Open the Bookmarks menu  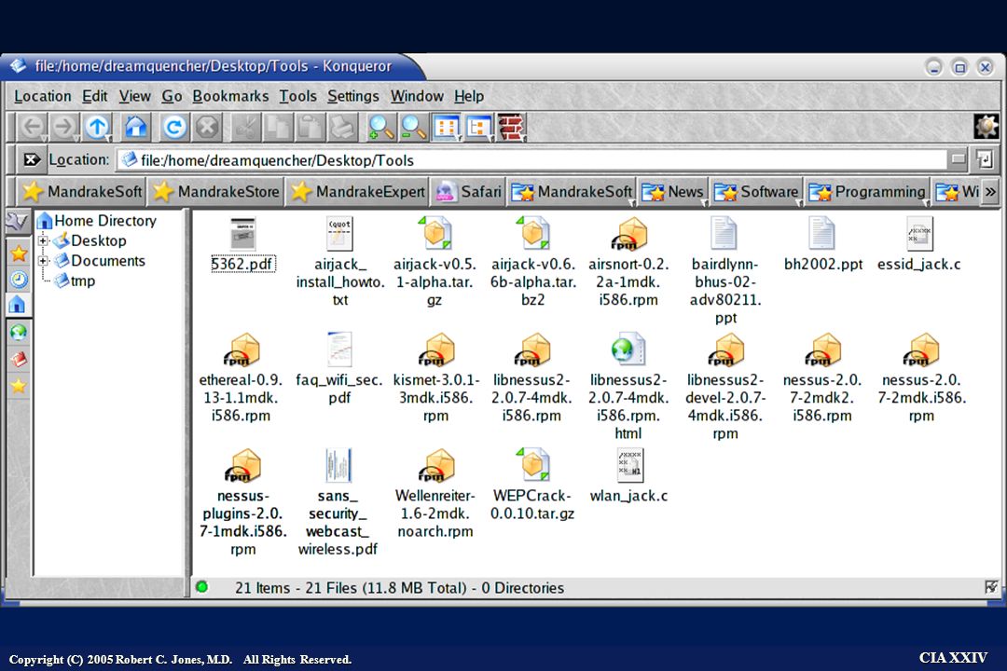(230, 96)
